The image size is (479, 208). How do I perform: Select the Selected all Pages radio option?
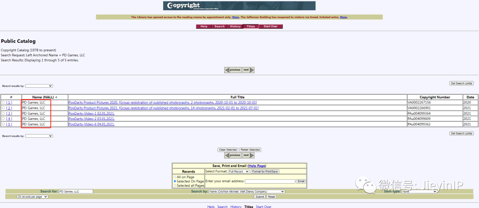(175, 185)
